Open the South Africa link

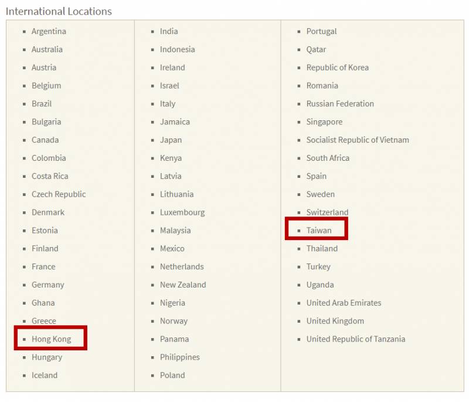click(x=328, y=158)
